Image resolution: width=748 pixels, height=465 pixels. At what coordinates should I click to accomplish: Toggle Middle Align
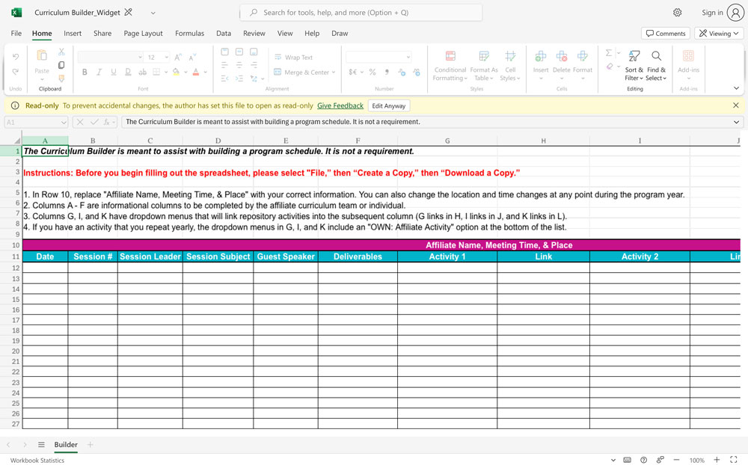239,52
